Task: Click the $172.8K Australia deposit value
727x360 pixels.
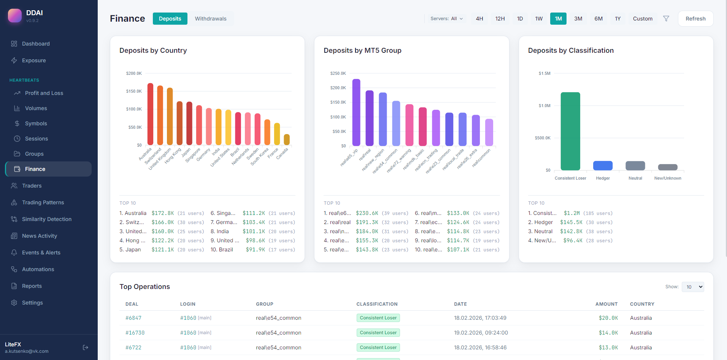Action: (163, 213)
